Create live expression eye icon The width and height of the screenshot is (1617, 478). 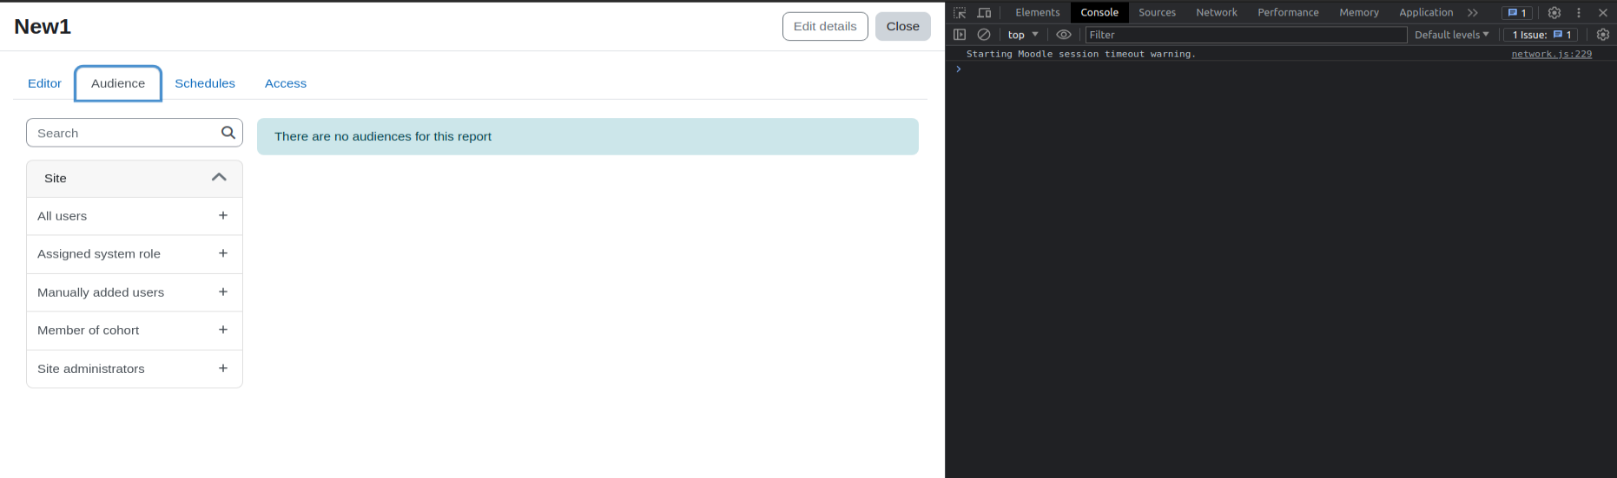(1064, 35)
